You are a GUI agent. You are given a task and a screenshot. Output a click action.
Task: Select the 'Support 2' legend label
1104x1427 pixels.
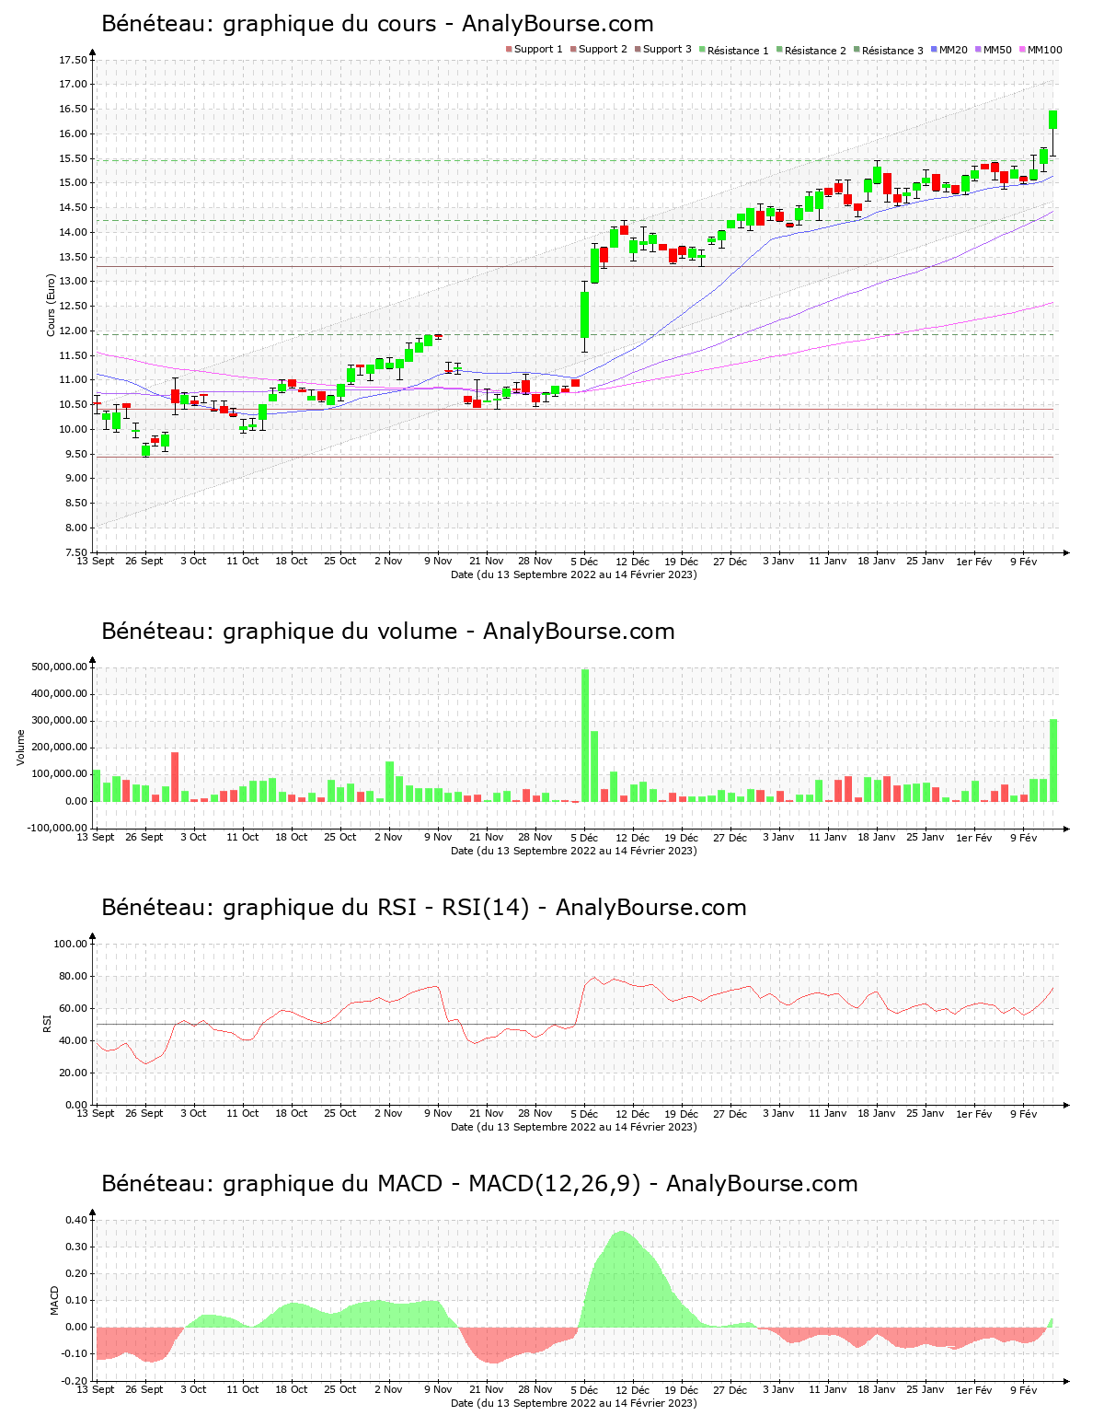603,50
